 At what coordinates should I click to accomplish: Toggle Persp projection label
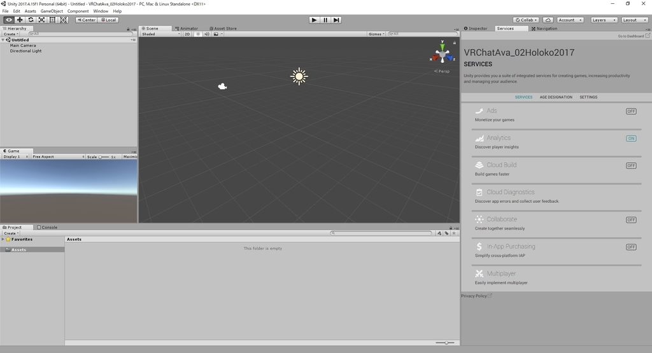click(442, 71)
